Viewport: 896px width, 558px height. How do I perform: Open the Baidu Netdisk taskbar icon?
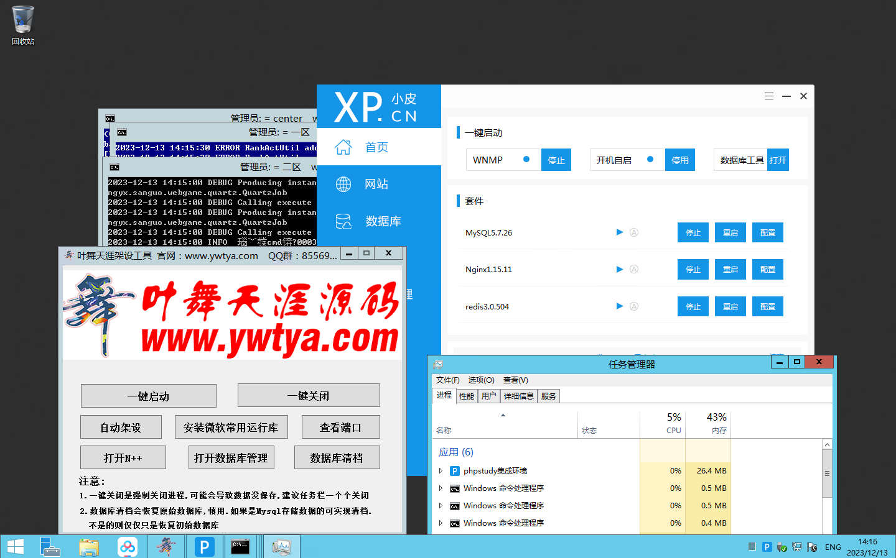pos(128,546)
